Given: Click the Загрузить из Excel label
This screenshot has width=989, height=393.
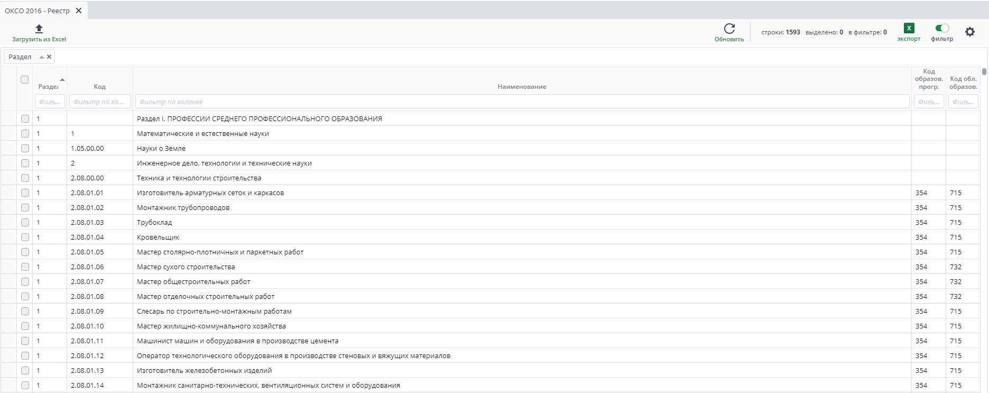Looking at the screenshot, I should coord(39,39).
